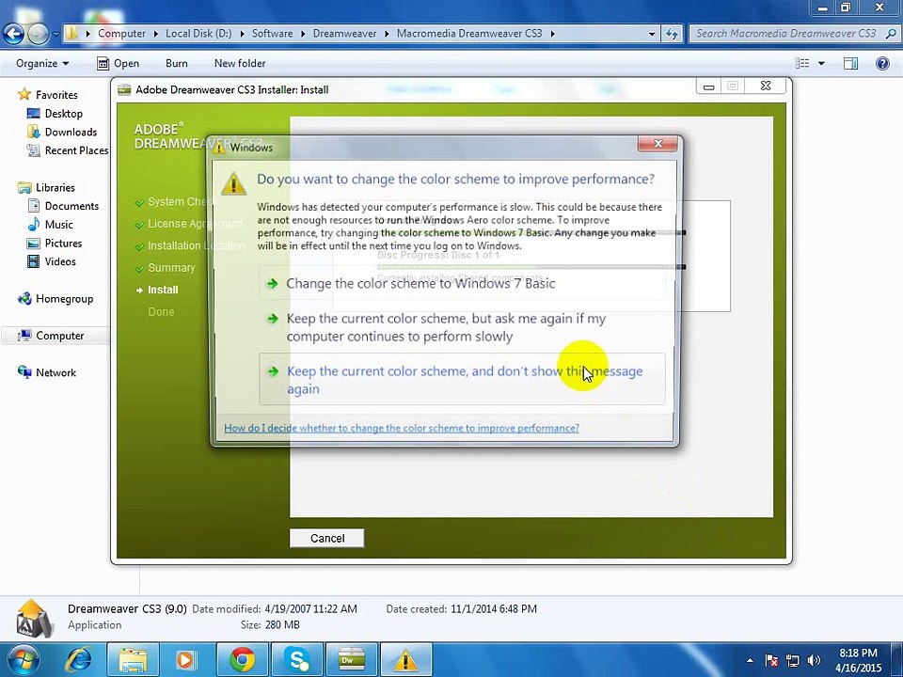Viewport: 903px width, 677px height.
Task: Select Downloads under Favorites
Action: pos(71,132)
